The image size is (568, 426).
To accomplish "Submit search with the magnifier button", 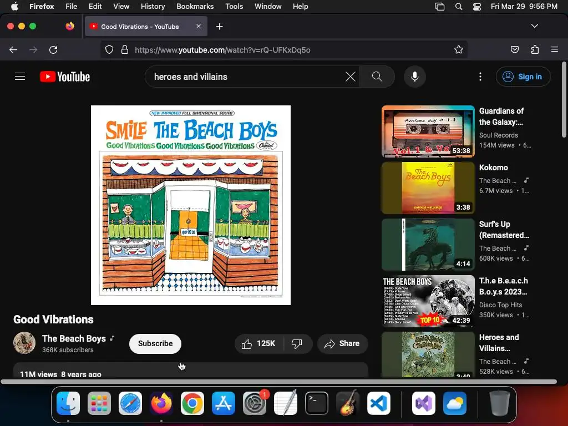I will [377, 77].
